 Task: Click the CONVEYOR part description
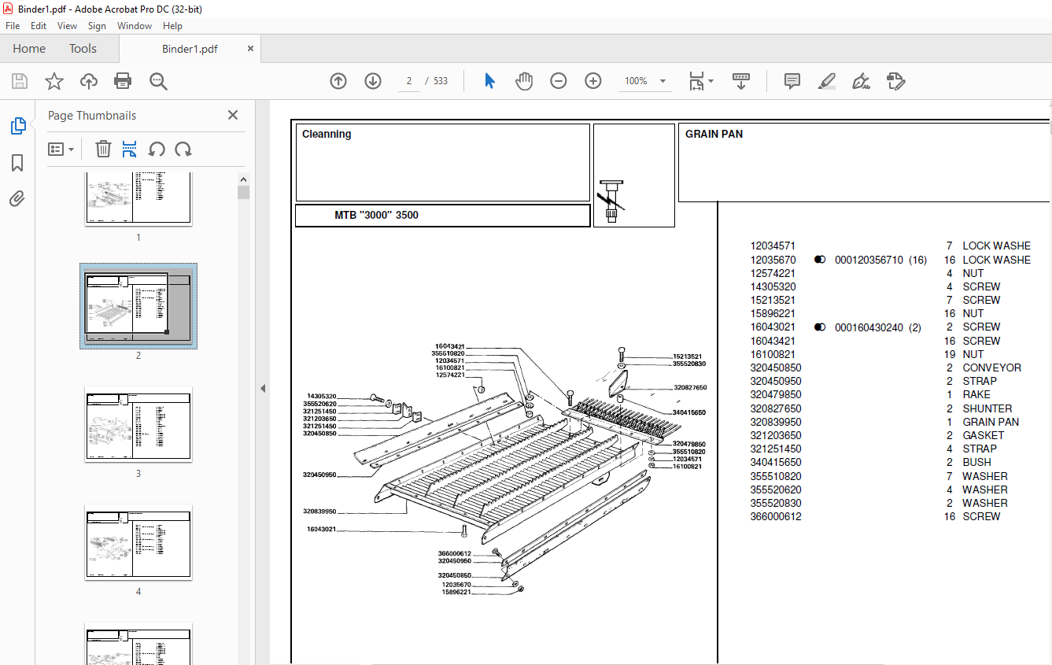[991, 368]
